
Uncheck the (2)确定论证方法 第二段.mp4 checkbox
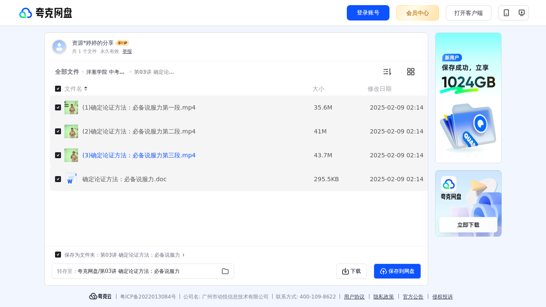pos(58,131)
